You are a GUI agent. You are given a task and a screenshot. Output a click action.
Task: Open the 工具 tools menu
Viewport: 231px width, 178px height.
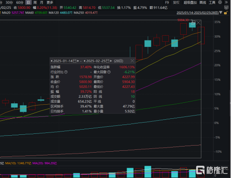(x=212, y=2)
